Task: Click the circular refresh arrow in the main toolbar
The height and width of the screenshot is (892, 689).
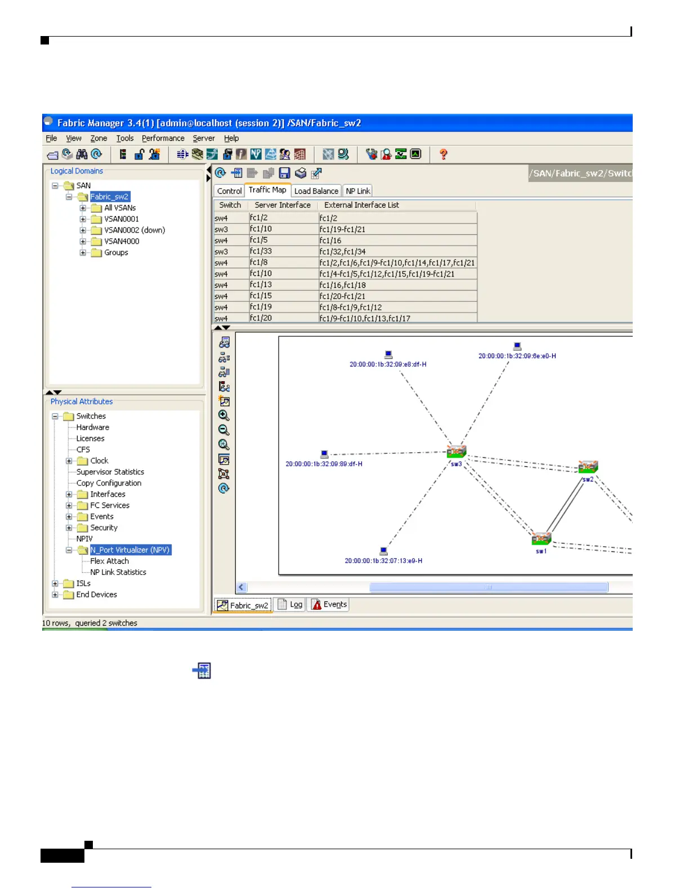Action: (96, 154)
